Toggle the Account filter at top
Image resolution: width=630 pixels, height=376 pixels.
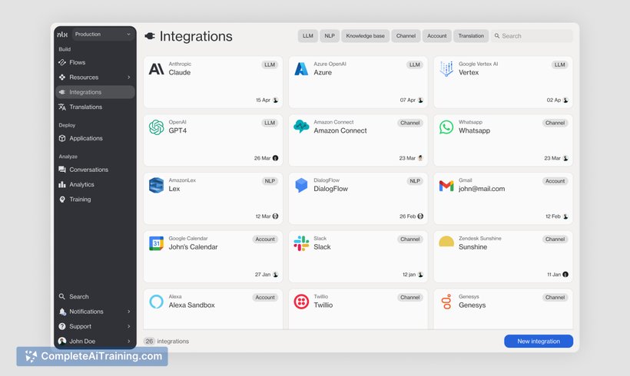436,36
